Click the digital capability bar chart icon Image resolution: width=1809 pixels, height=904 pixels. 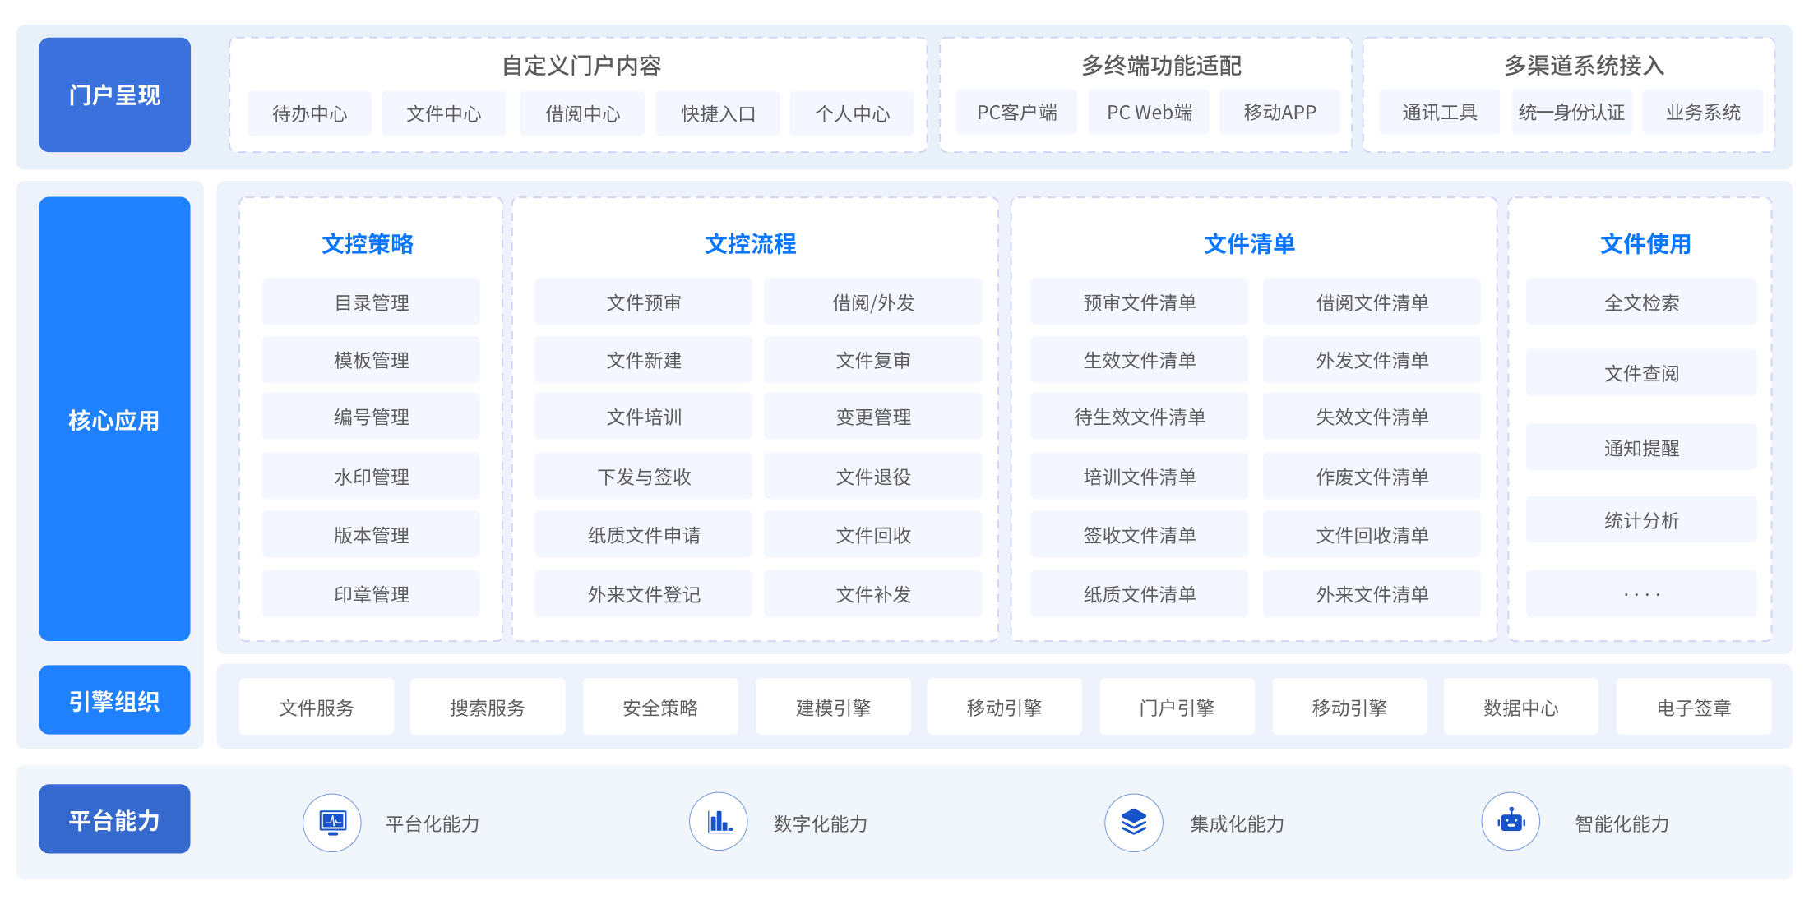[x=719, y=822]
